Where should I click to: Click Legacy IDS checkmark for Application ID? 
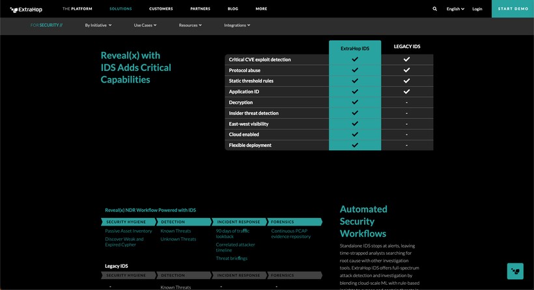click(x=406, y=92)
